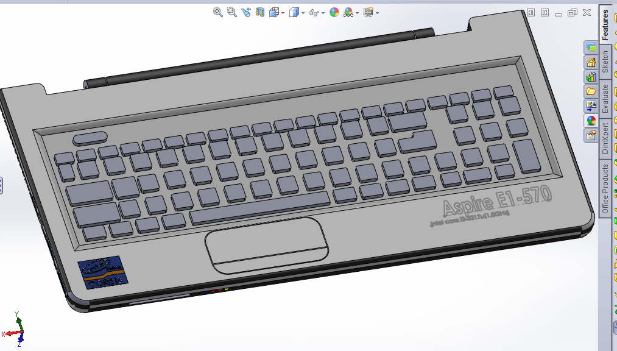Click the View Settings monitor icon

[x=368, y=13]
